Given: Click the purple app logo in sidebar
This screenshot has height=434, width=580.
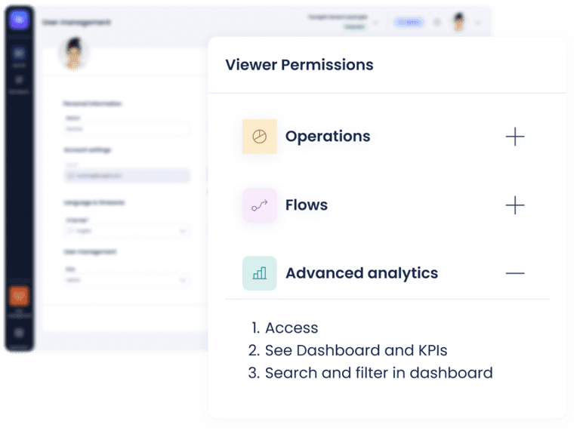Looking at the screenshot, I should (19, 20).
